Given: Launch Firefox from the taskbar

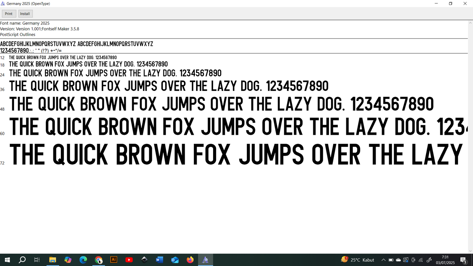Looking at the screenshot, I should pyautogui.click(x=190, y=260).
